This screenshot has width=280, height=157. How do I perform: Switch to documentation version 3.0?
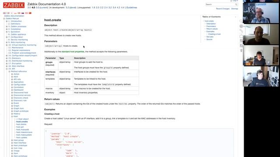(x=29, y=8)
